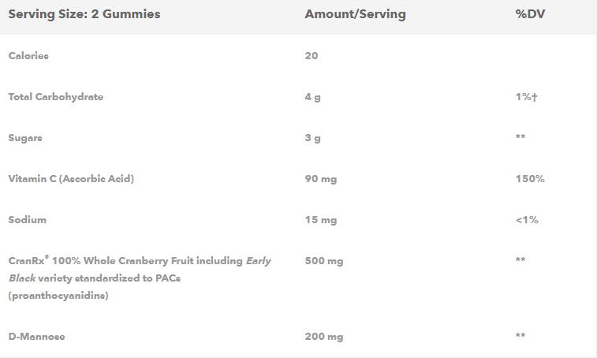Select the CranRx Whole Cranberry Fruit description

coord(139,278)
